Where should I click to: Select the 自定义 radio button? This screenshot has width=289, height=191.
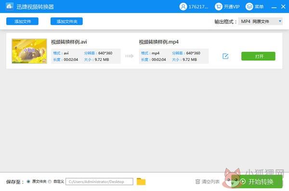click(50, 181)
